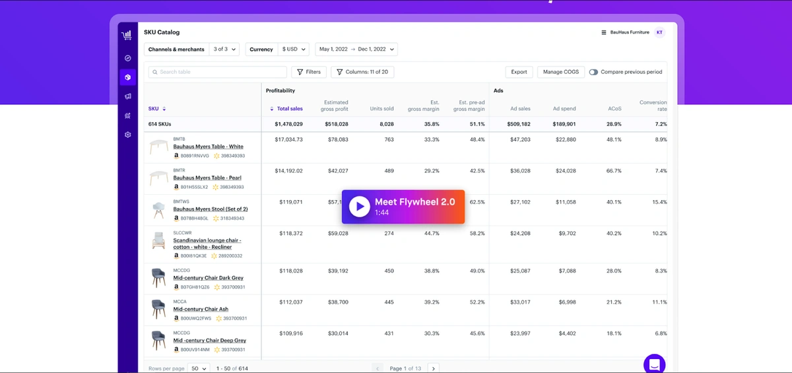Click Amazon icon for Bauhaus Myers Table - White

pyautogui.click(x=176, y=156)
